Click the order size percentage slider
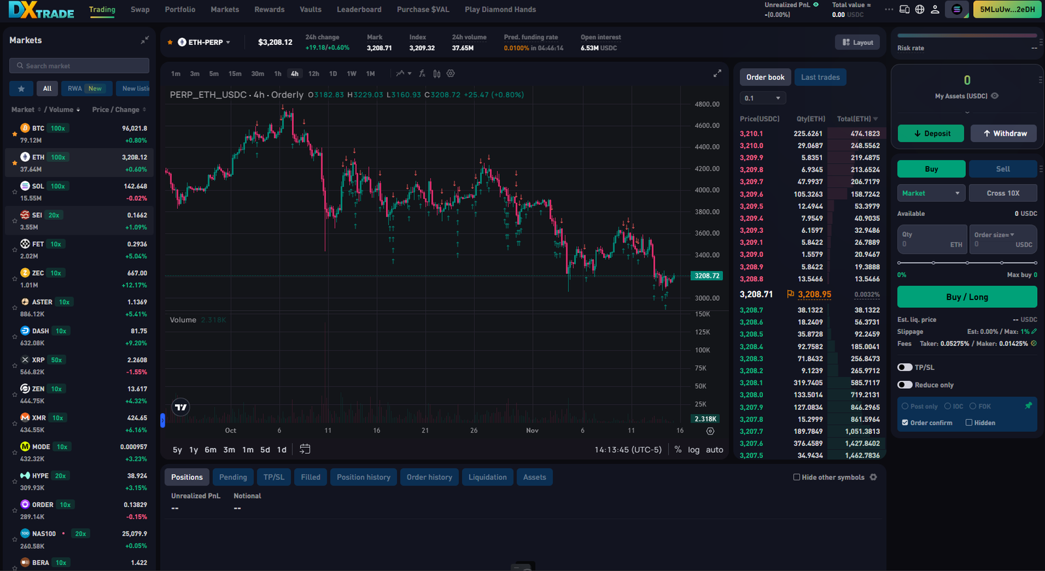Image resolution: width=1045 pixels, height=571 pixels. 967,262
